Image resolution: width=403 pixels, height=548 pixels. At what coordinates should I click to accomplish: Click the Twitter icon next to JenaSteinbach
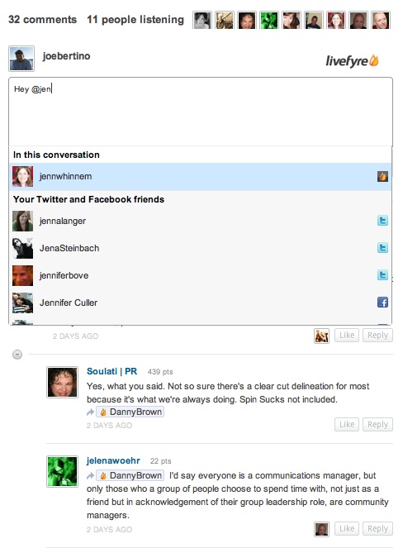(x=382, y=248)
